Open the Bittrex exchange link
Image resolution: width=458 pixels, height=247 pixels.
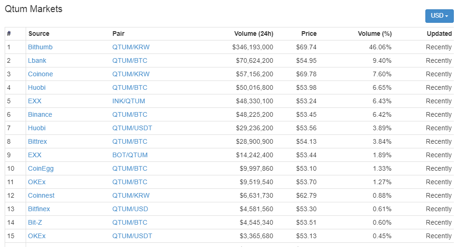pyautogui.click(x=37, y=141)
